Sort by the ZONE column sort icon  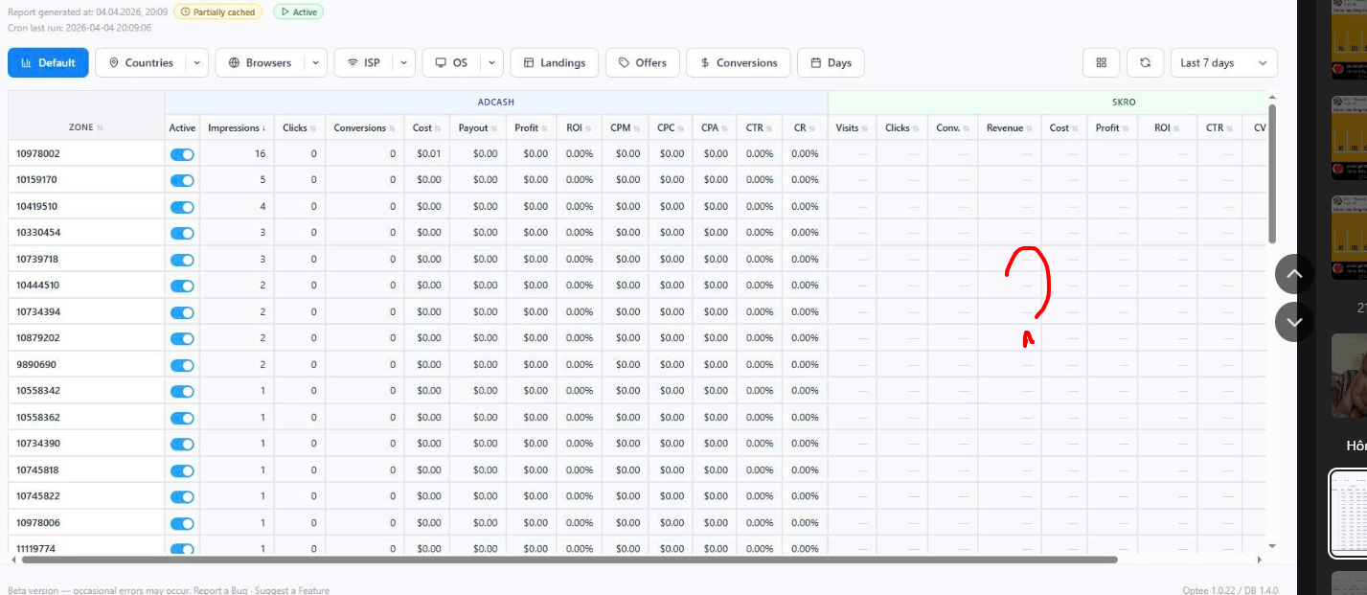[x=100, y=128]
